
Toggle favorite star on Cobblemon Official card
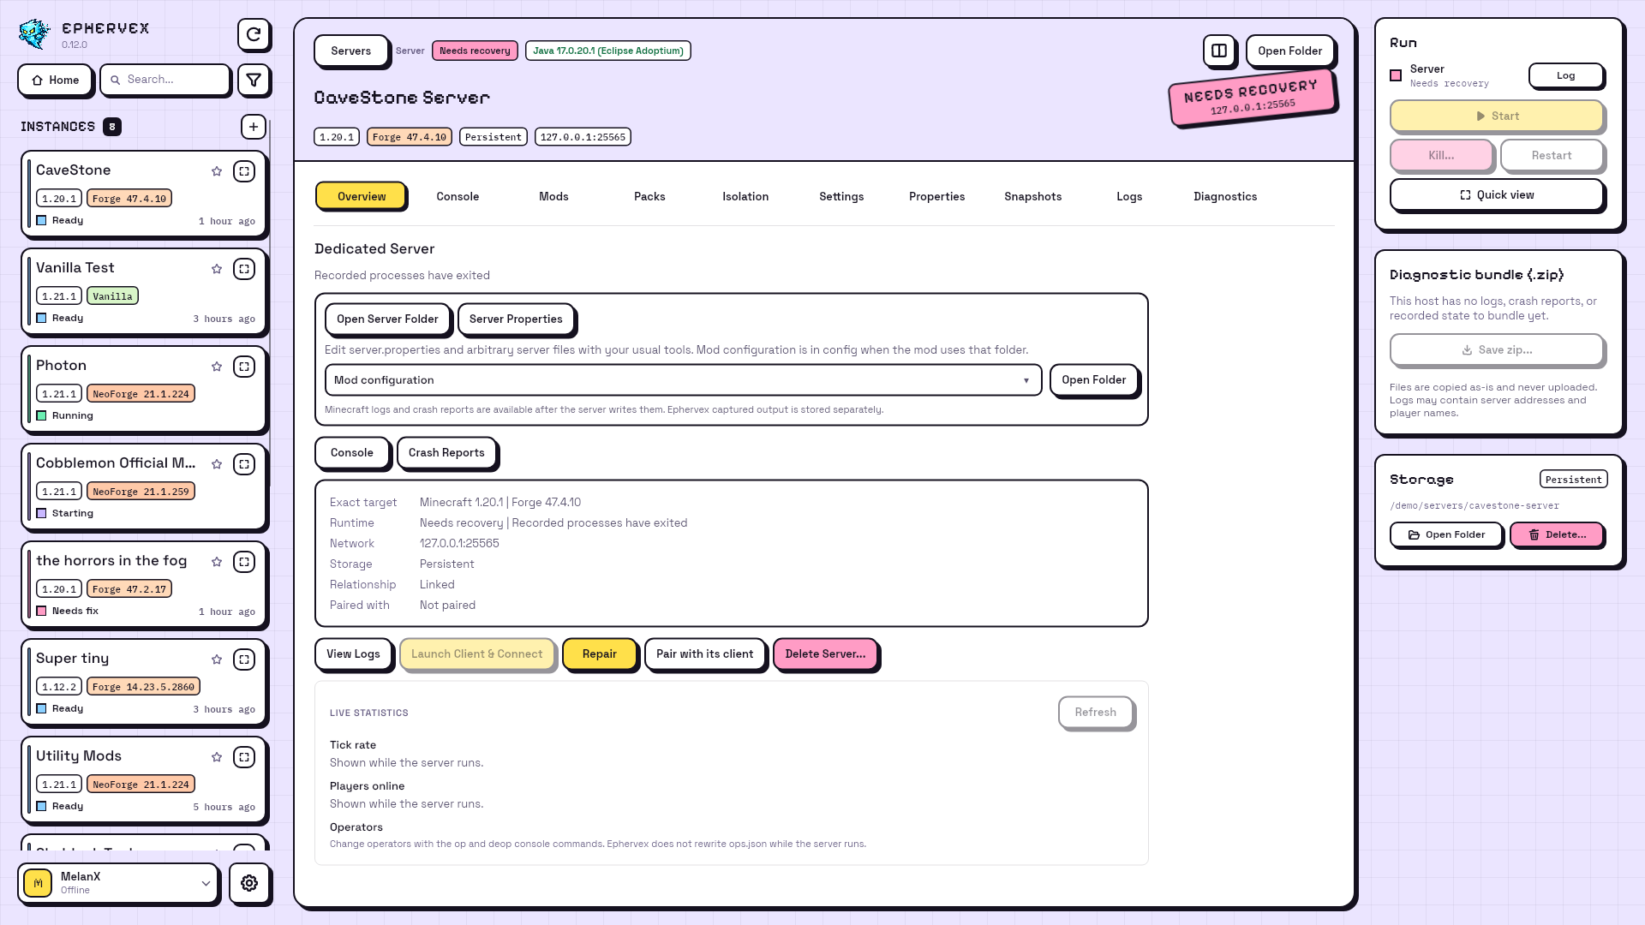pyautogui.click(x=217, y=464)
